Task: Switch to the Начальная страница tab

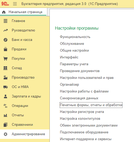Action: 23,12
